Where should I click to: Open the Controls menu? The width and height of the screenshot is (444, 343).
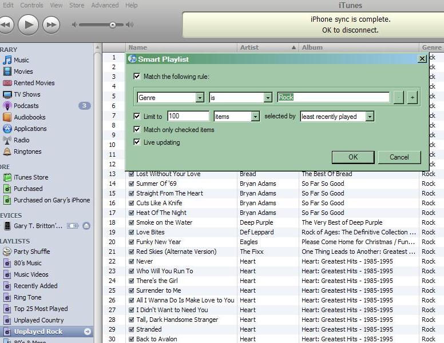[31, 5]
